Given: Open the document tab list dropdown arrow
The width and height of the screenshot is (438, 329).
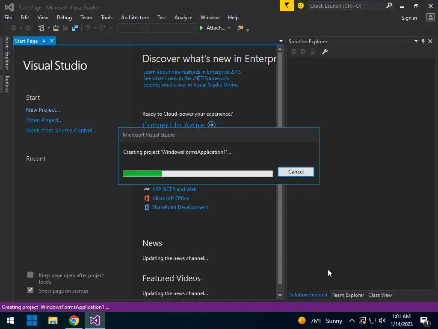Looking at the screenshot, I should [281, 41].
